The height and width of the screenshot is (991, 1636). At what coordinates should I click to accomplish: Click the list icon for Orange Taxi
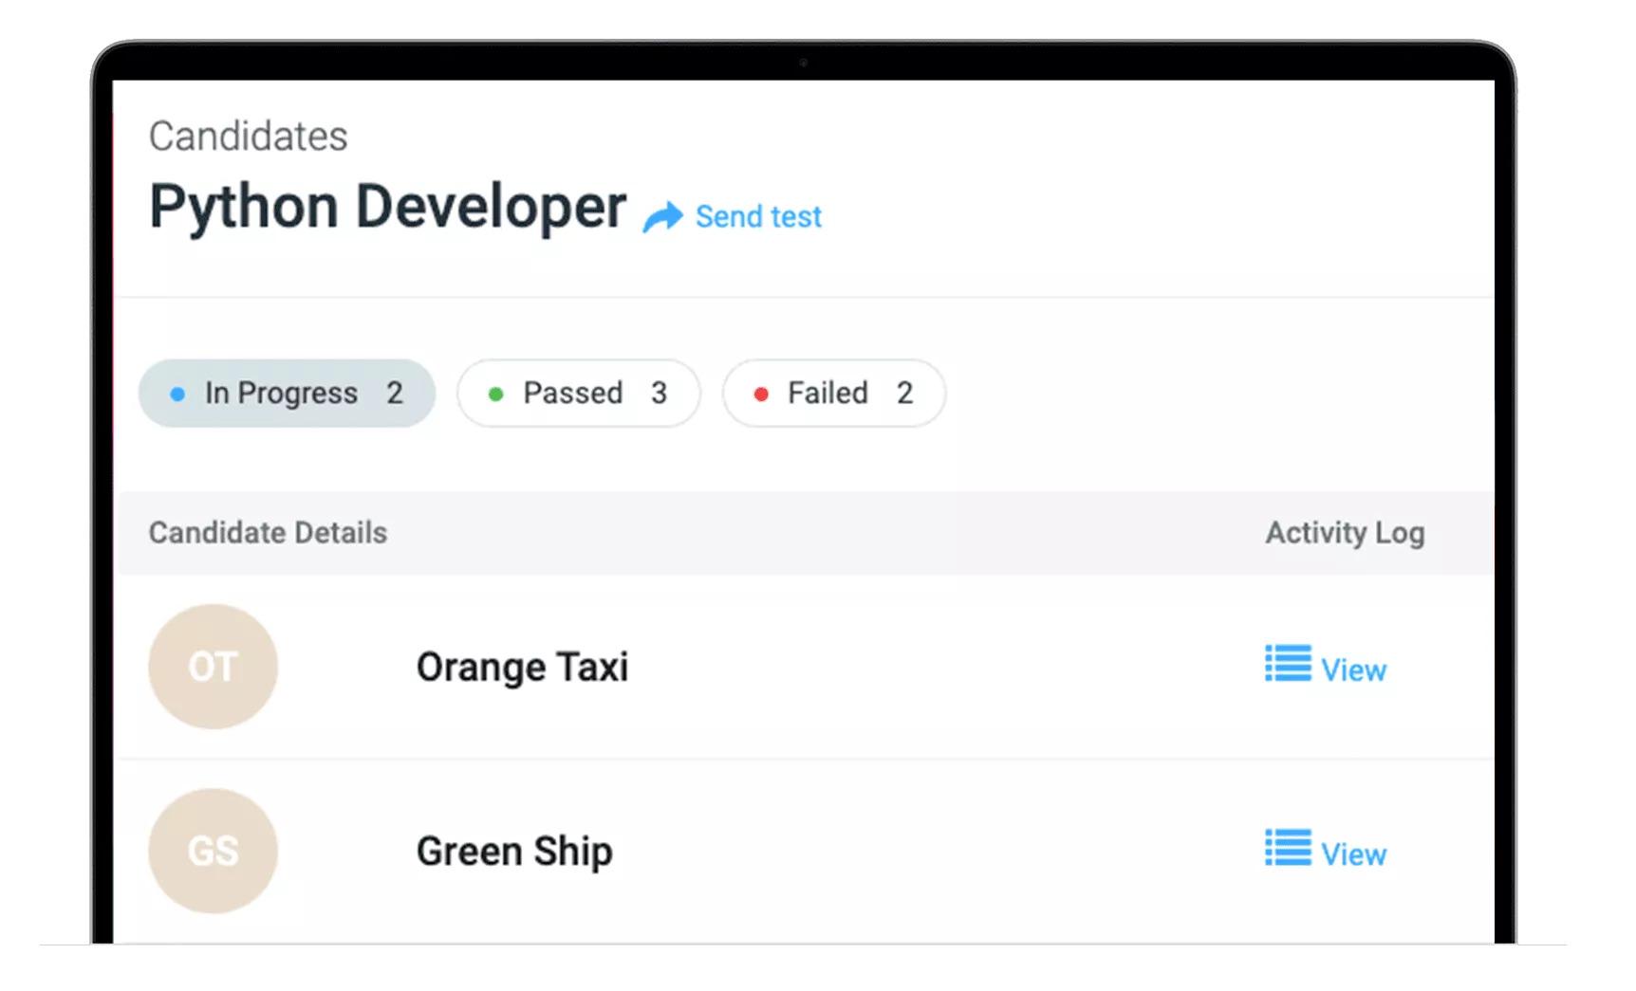1288,664
